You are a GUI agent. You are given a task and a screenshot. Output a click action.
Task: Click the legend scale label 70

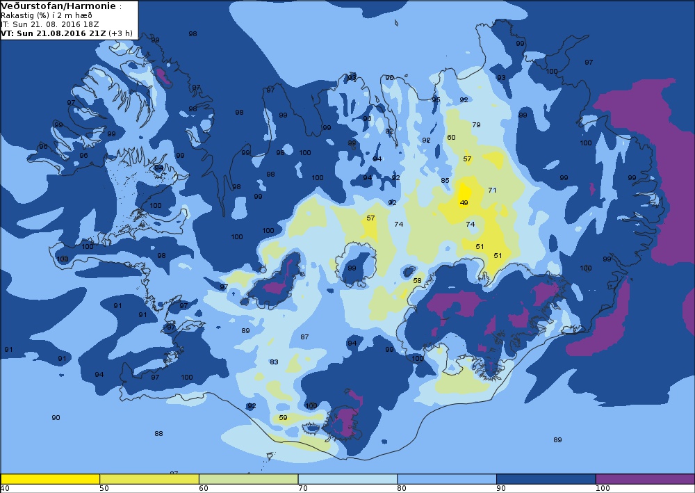pos(303,488)
